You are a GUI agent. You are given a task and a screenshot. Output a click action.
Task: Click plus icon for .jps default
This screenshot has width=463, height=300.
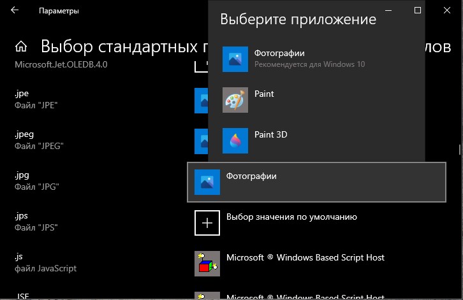point(207,223)
